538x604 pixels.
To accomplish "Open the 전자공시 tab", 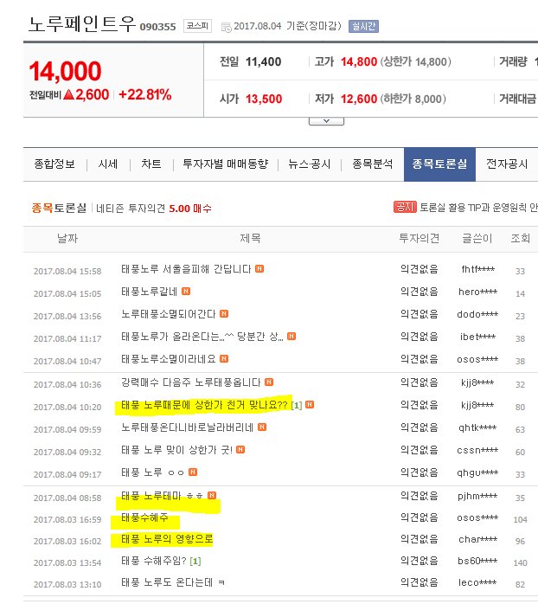I will coord(507,164).
